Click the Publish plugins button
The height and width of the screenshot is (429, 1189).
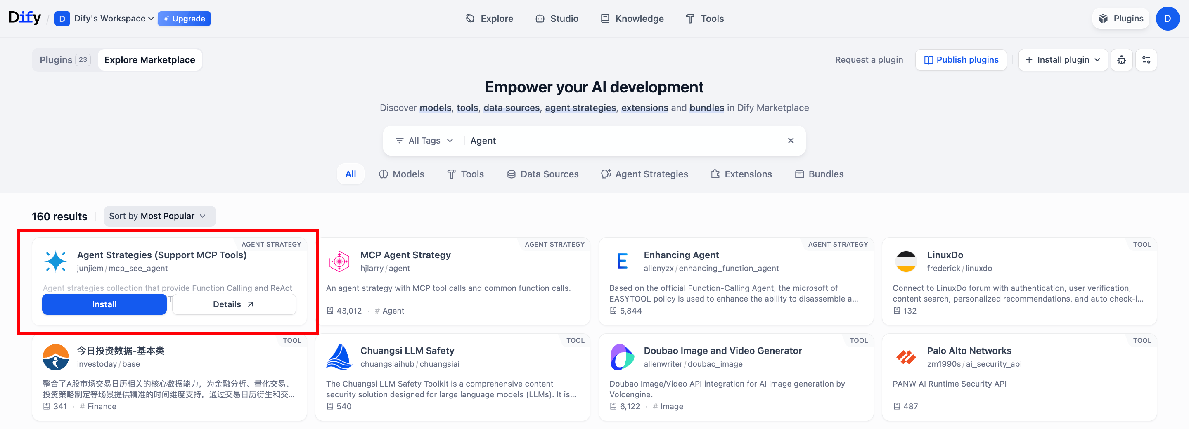tap(961, 60)
